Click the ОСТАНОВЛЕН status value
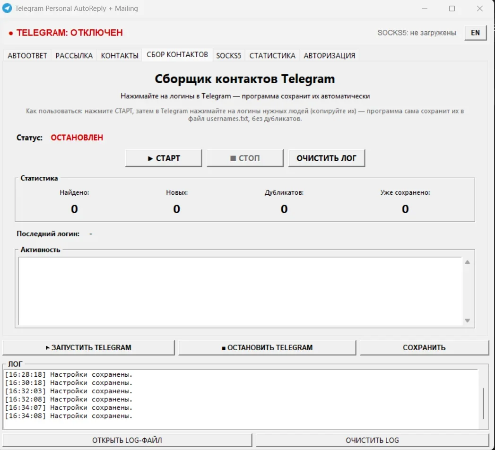Viewport: 495px width, 450px height. (77, 138)
